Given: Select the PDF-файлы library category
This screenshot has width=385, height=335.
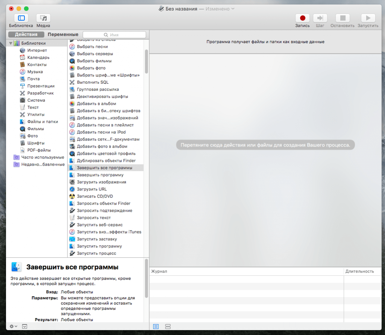Looking at the screenshot, I should click(x=39, y=150).
